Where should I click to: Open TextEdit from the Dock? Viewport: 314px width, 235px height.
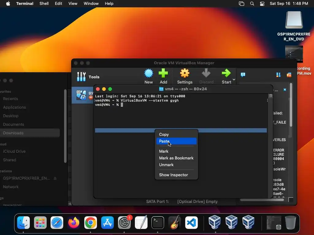(x=141, y=222)
